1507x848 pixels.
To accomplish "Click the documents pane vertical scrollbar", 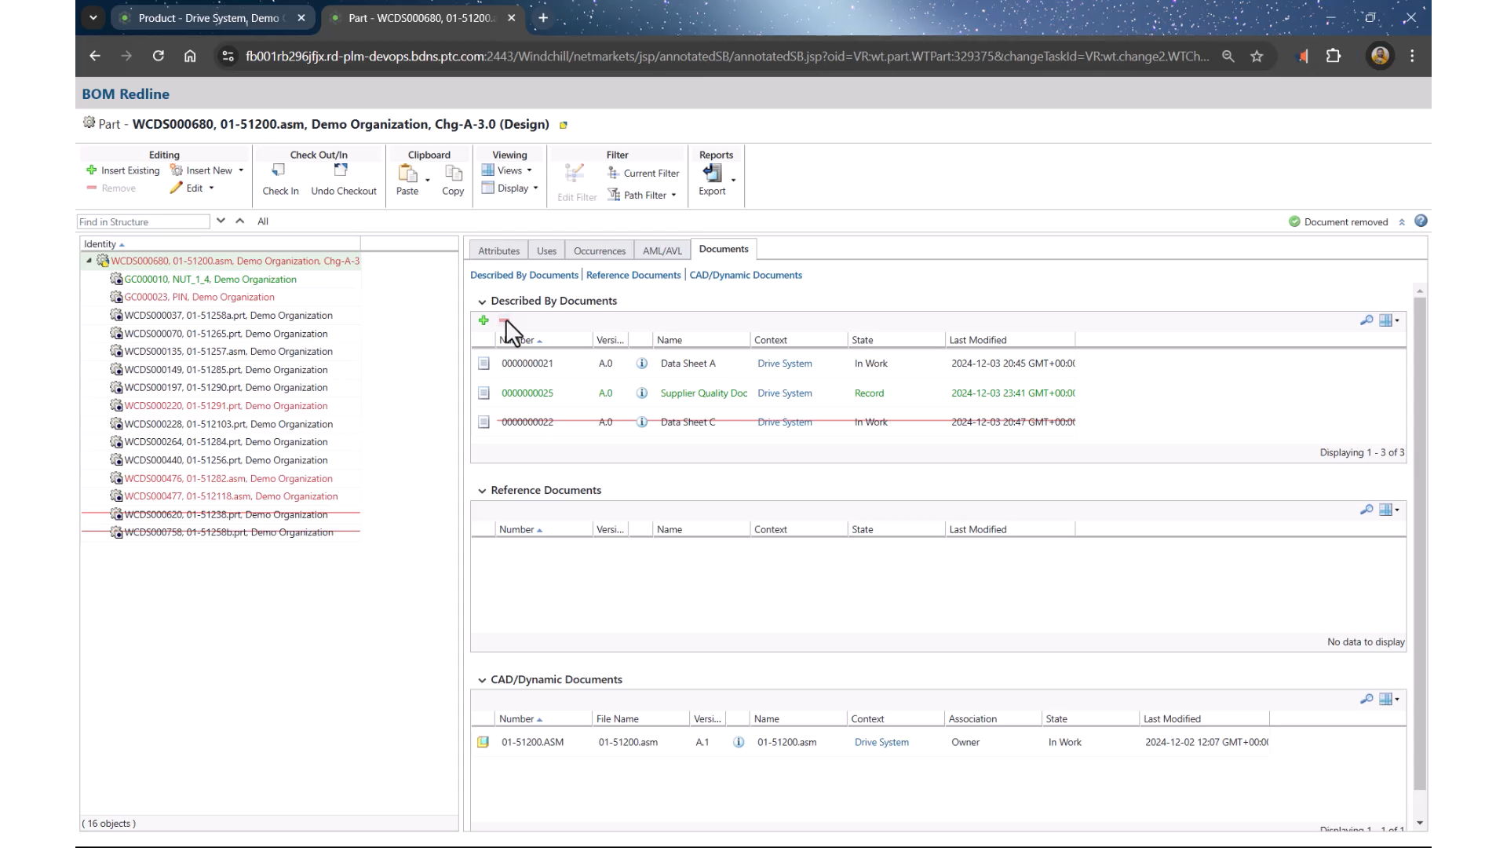I will click(1419, 542).
